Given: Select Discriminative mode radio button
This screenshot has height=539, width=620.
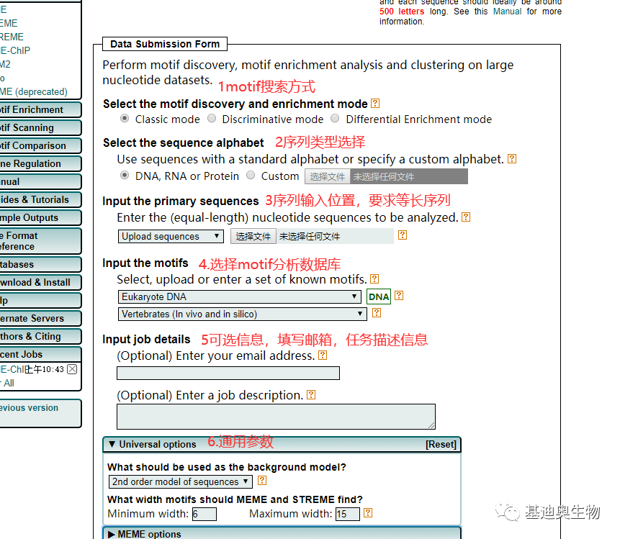Looking at the screenshot, I should (212, 118).
